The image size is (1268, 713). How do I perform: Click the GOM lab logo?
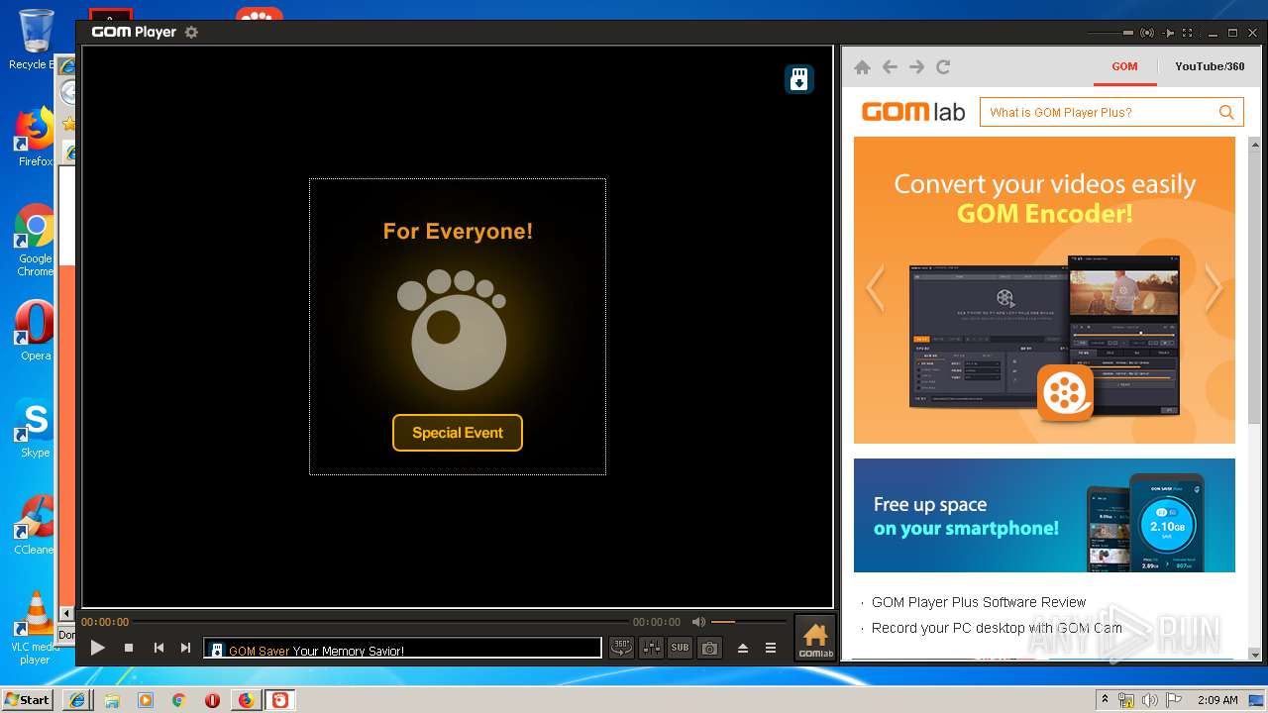(x=913, y=112)
